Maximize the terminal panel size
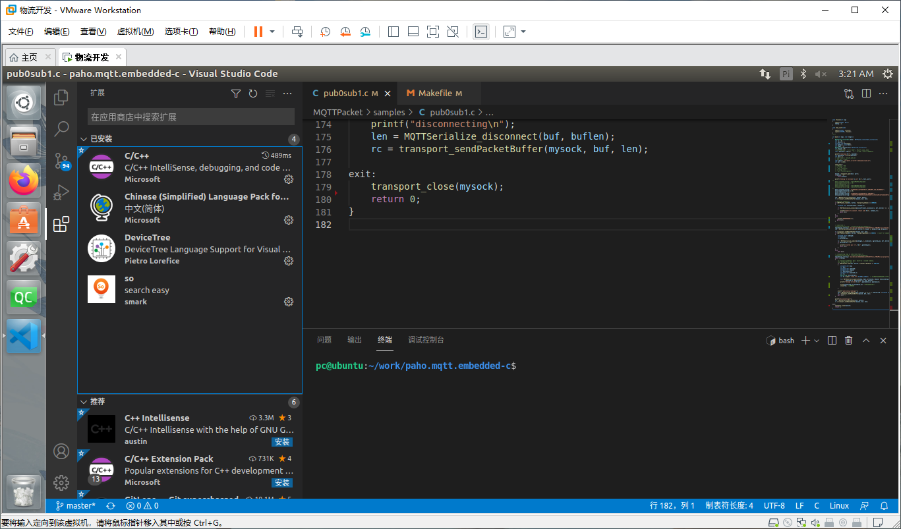The height and width of the screenshot is (529, 901). [x=866, y=341]
